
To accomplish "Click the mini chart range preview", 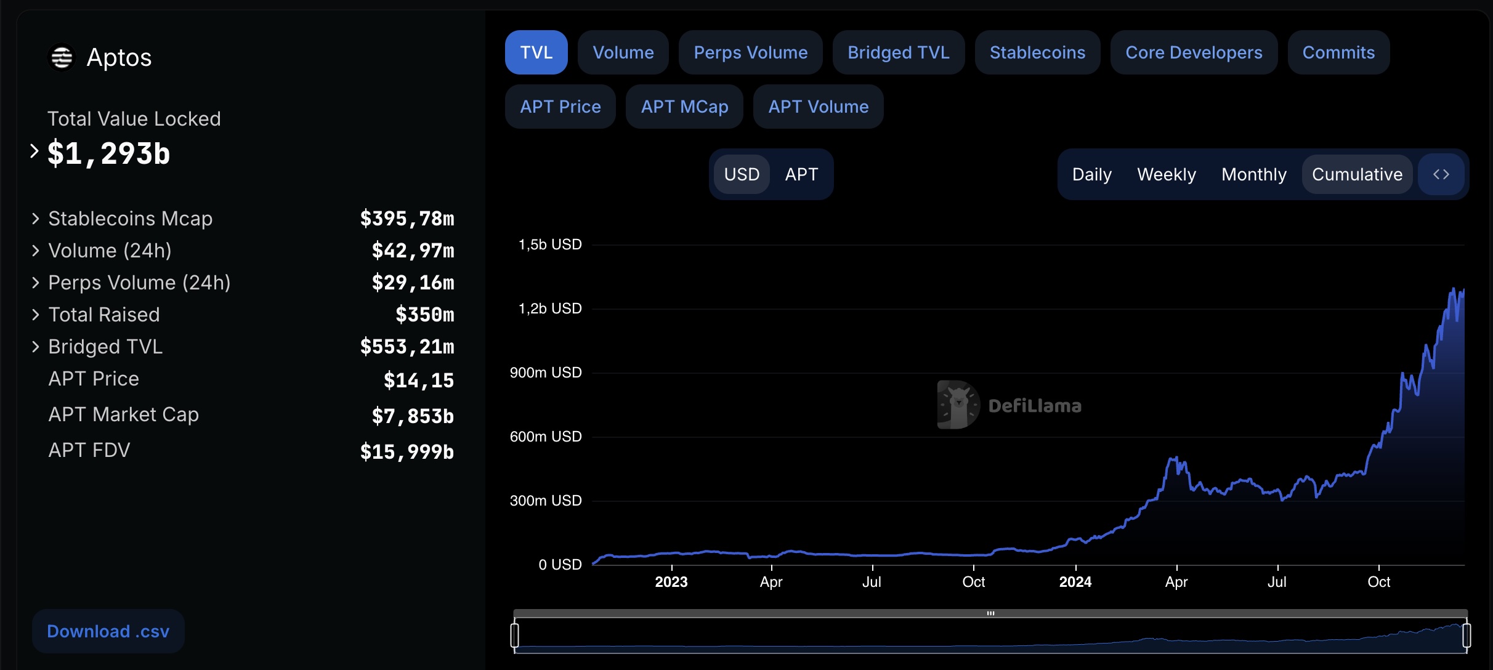I will click(x=990, y=636).
